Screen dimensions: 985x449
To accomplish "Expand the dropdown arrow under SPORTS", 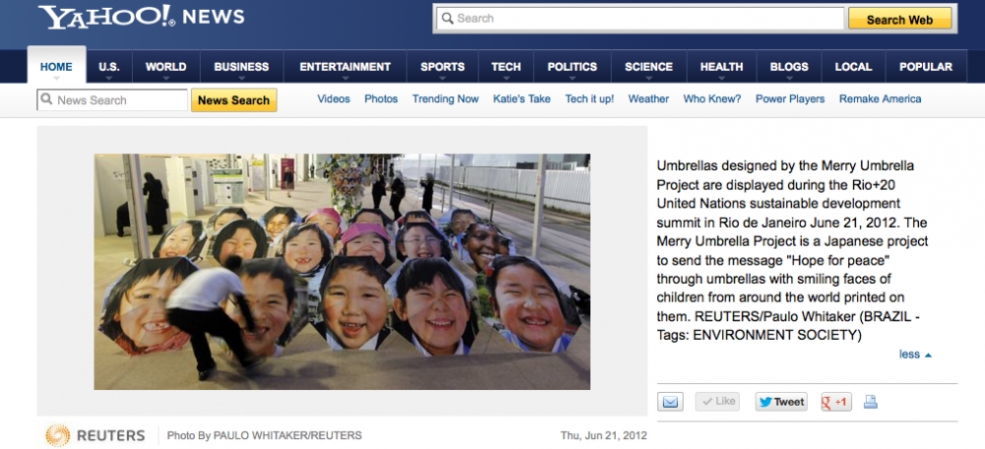I will 442,79.
